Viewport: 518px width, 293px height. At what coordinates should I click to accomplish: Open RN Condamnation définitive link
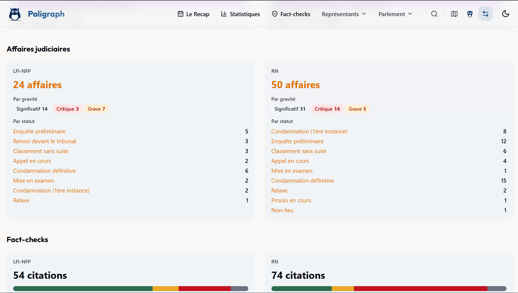coord(302,181)
